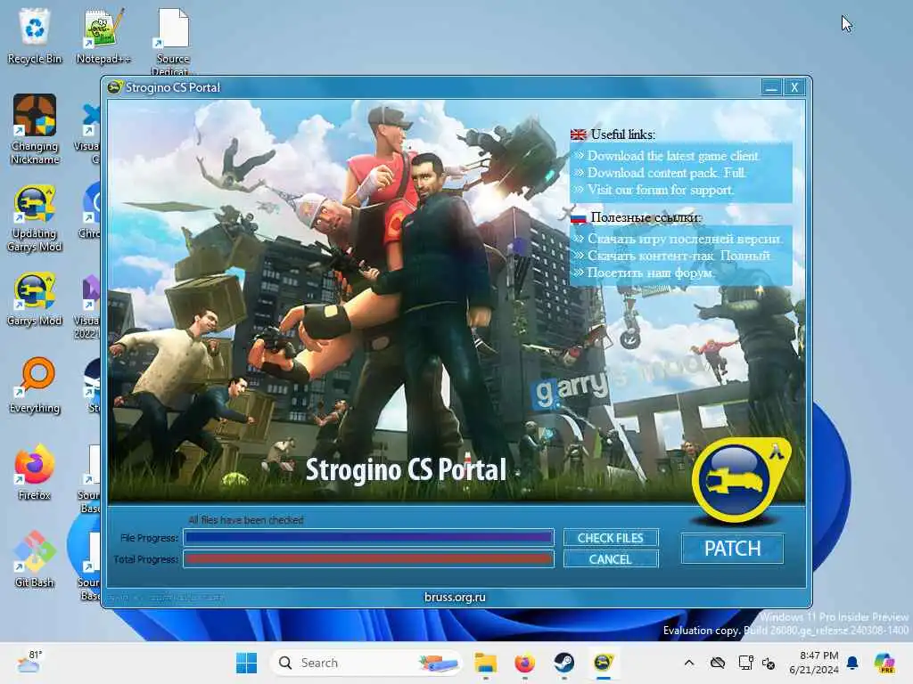The image size is (913, 684).
Task: Open 'Download content pack. Full' link
Action: coord(666,173)
